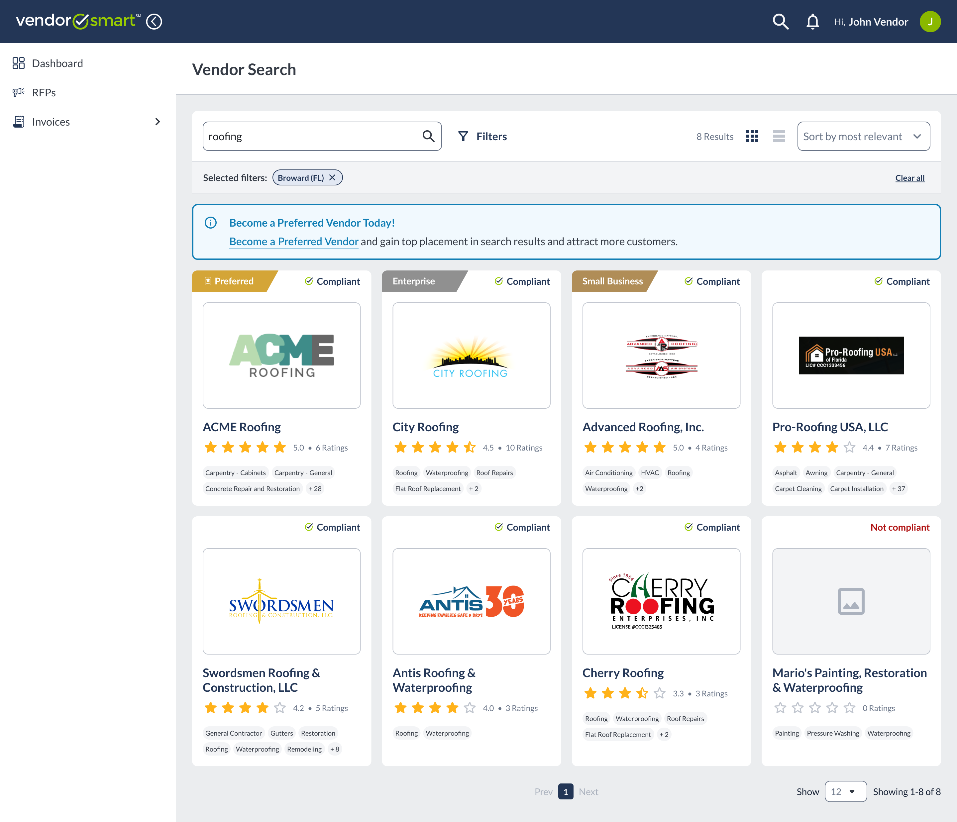957x822 pixels.
Task: Remove the Broward (FL) filter chip
Action: point(332,178)
